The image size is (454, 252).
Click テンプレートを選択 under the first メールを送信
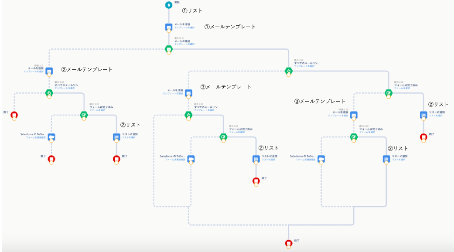(184, 28)
